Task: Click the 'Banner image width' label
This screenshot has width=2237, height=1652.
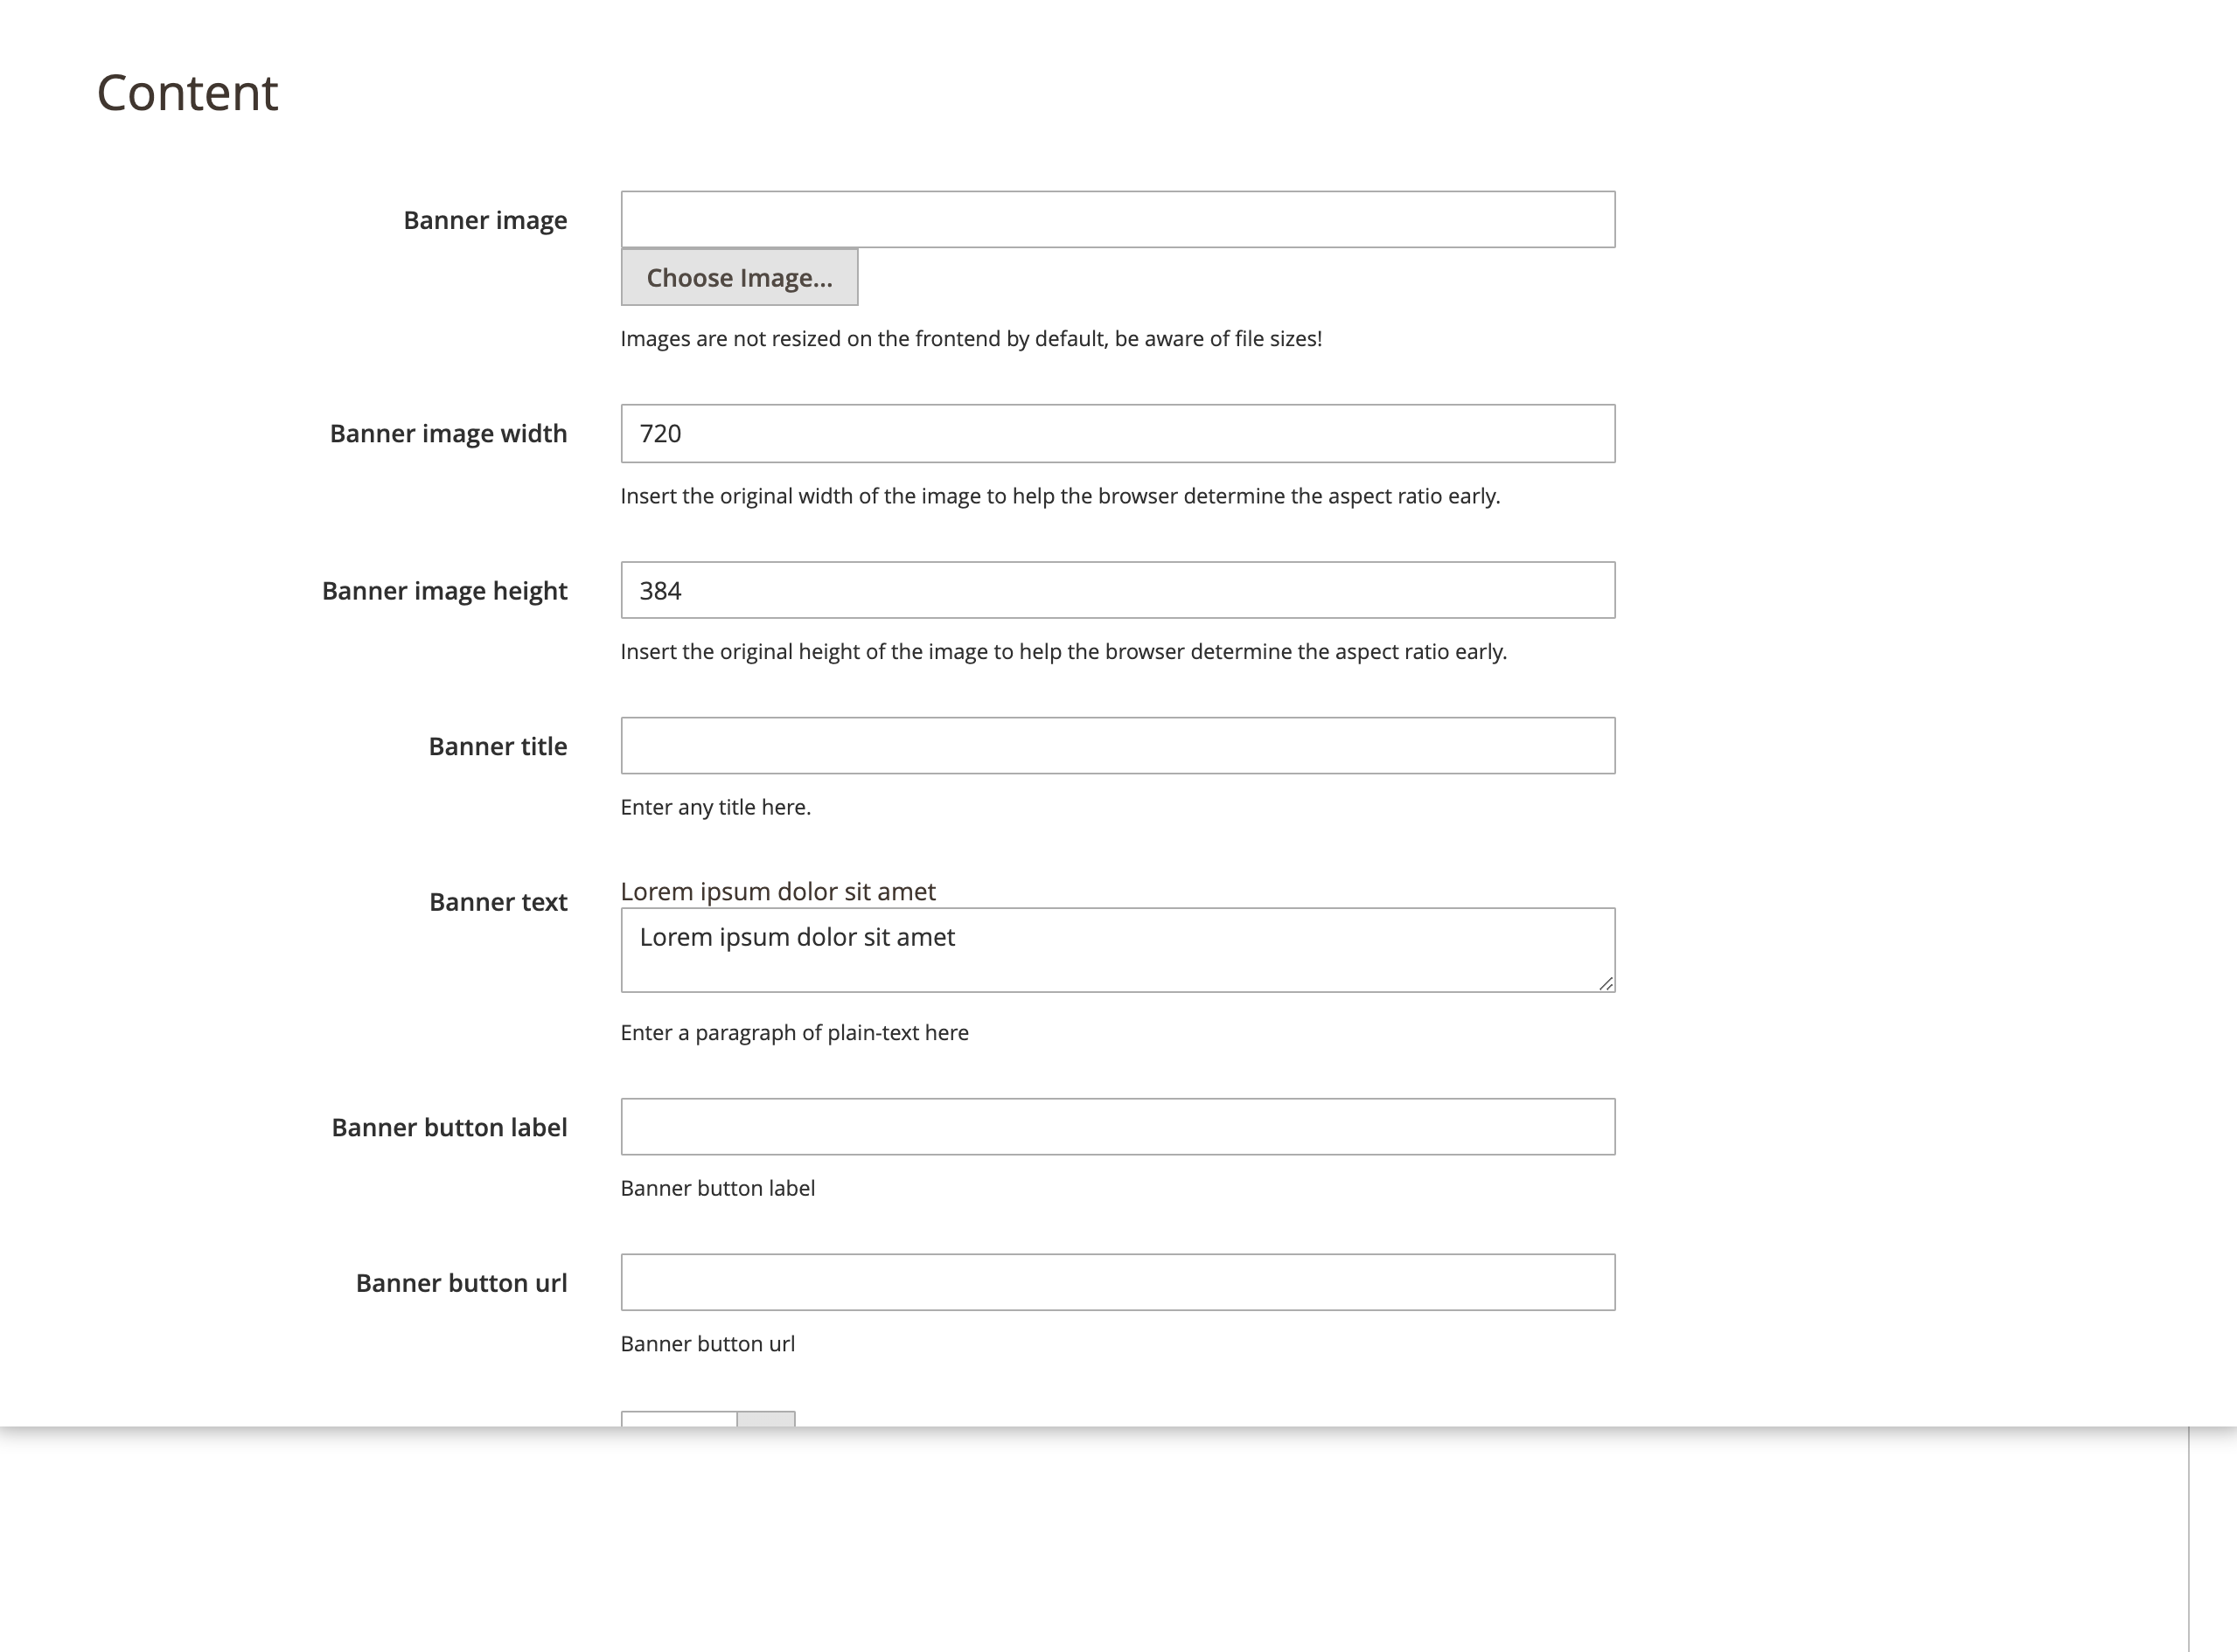Action: pyautogui.click(x=449, y=433)
